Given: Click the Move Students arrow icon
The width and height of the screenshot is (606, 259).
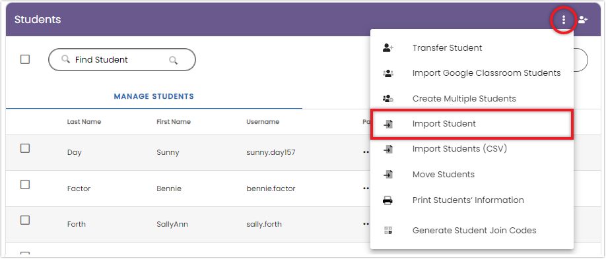Looking at the screenshot, I should click(x=388, y=175).
